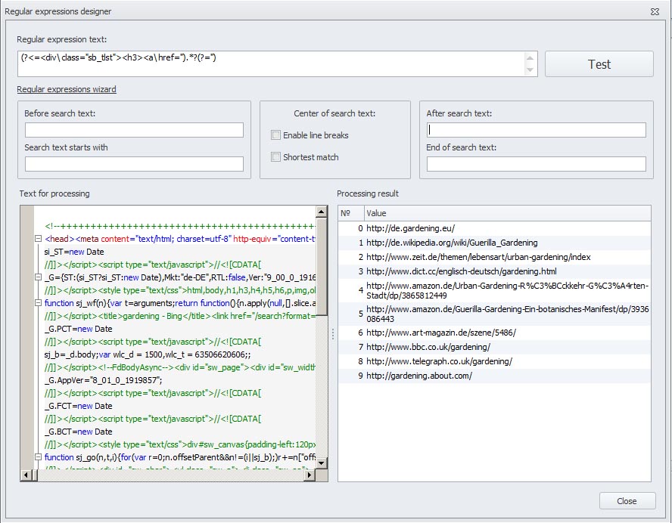The image size is (672, 523).
Task: Click the _G.FCT=new Date code line
Action: tap(79, 406)
